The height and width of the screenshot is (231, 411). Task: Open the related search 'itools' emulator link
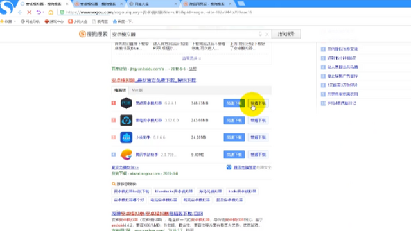pyautogui.click(x=242, y=191)
